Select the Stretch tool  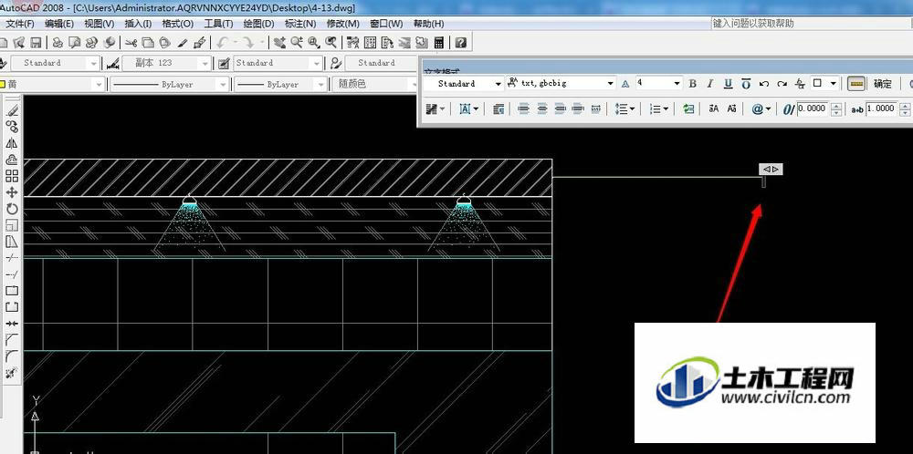point(12,242)
